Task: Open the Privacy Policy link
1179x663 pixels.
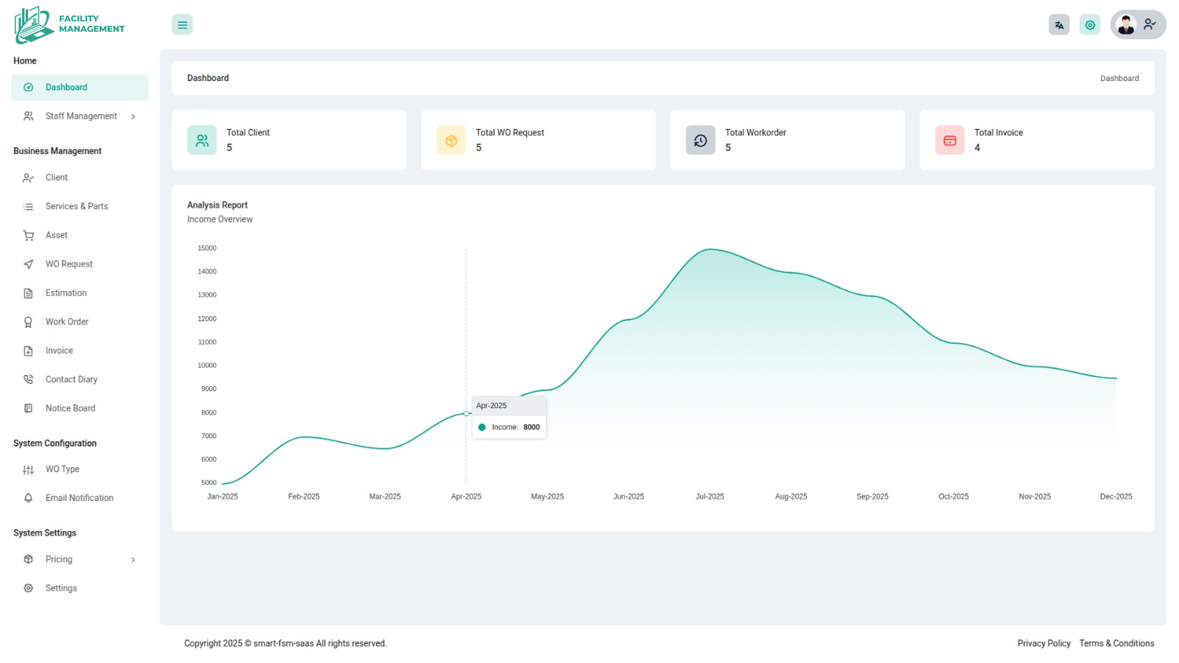Action: click(1043, 643)
